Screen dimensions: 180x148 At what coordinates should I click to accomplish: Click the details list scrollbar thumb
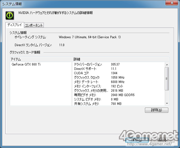(x=167, y=79)
